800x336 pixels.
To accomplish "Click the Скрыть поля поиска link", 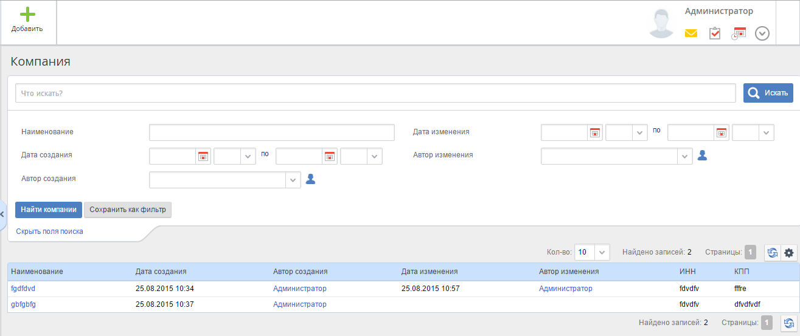I will [x=49, y=231].
